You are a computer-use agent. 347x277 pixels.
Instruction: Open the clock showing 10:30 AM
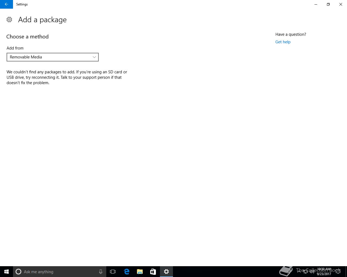coord(324,272)
